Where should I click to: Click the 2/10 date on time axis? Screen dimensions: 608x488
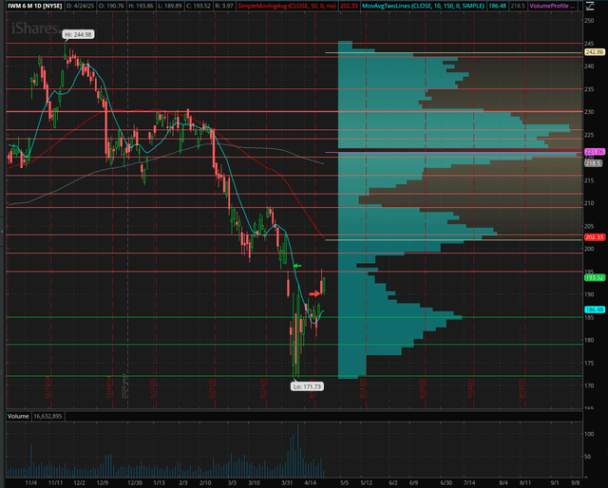pos(205,482)
